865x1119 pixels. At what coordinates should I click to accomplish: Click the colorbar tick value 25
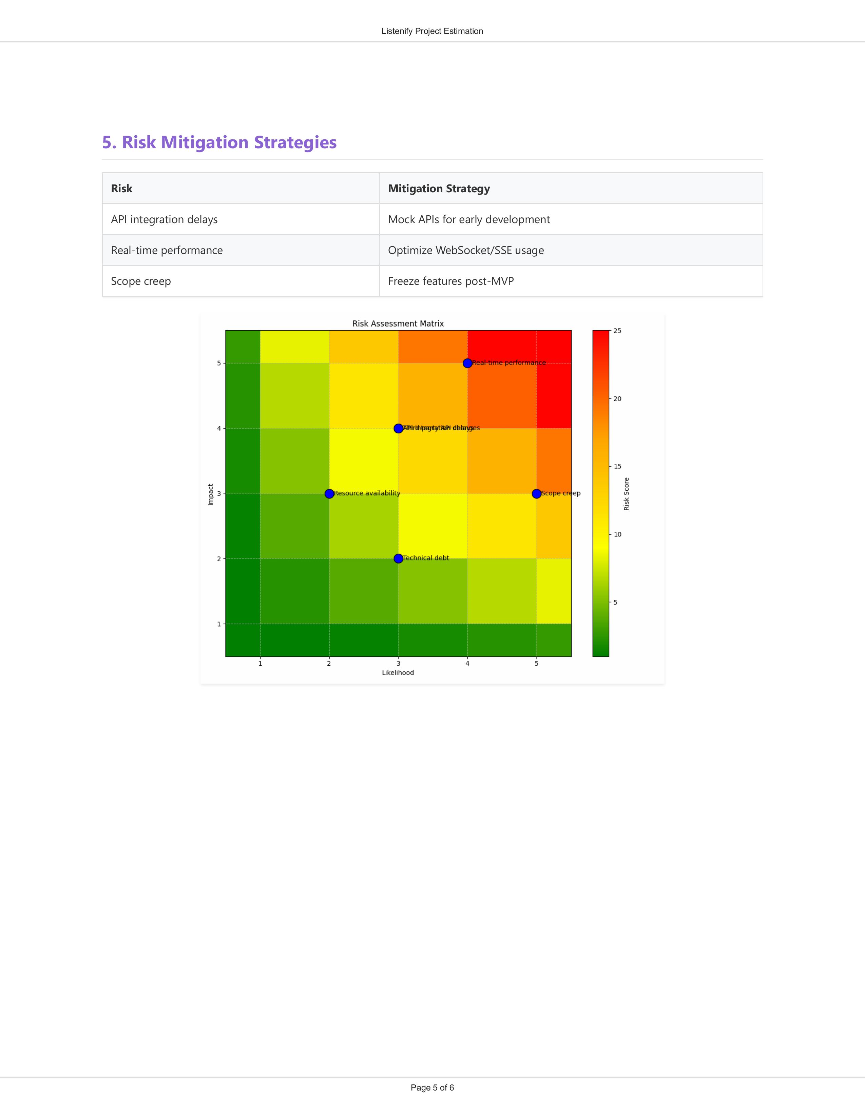point(617,331)
